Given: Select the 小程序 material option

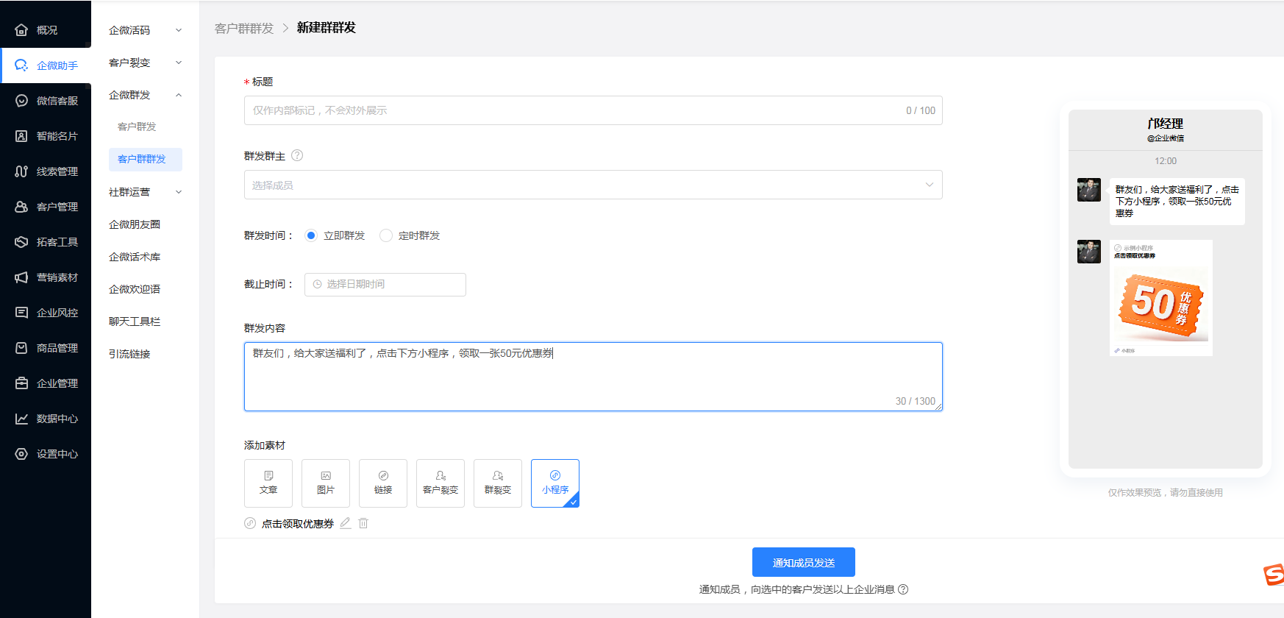Looking at the screenshot, I should [x=555, y=483].
